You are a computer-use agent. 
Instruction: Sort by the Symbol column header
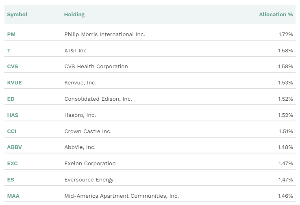(x=17, y=15)
